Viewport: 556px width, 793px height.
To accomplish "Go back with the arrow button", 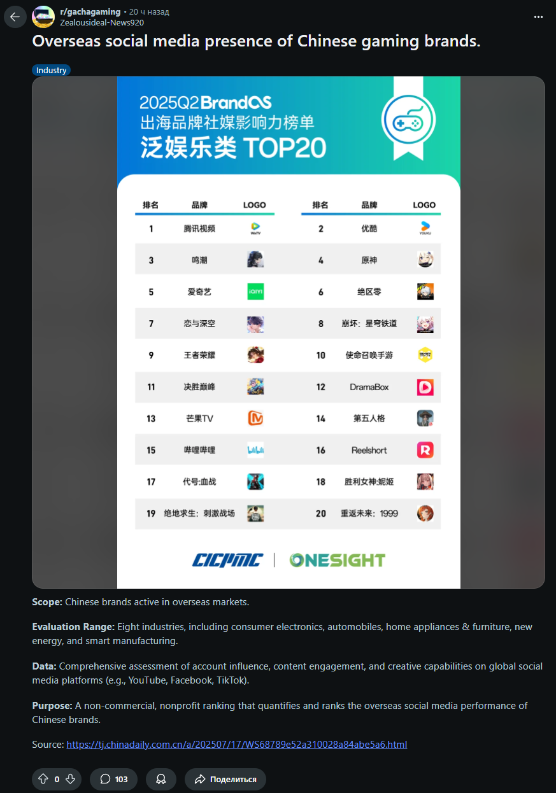I will [15, 17].
